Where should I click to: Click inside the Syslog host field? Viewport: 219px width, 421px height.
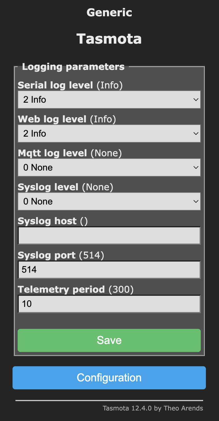point(109,235)
